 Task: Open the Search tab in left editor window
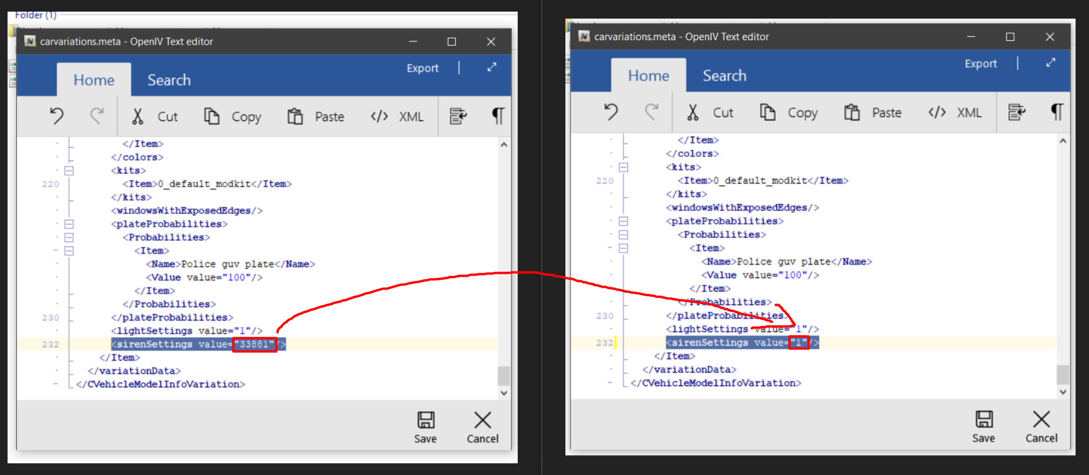pyautogui.click(x=169, y=80)
